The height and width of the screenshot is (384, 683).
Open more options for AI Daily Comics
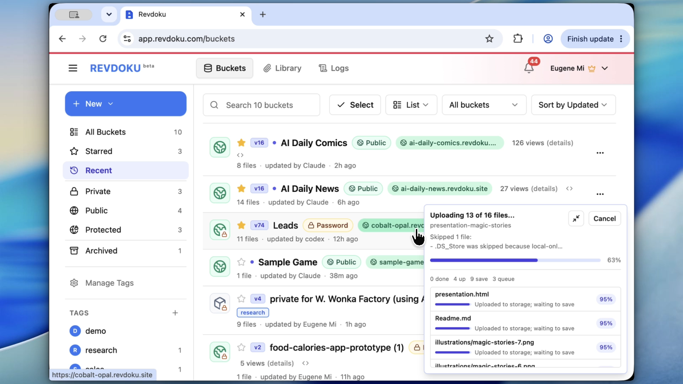(x=600, y=153)
